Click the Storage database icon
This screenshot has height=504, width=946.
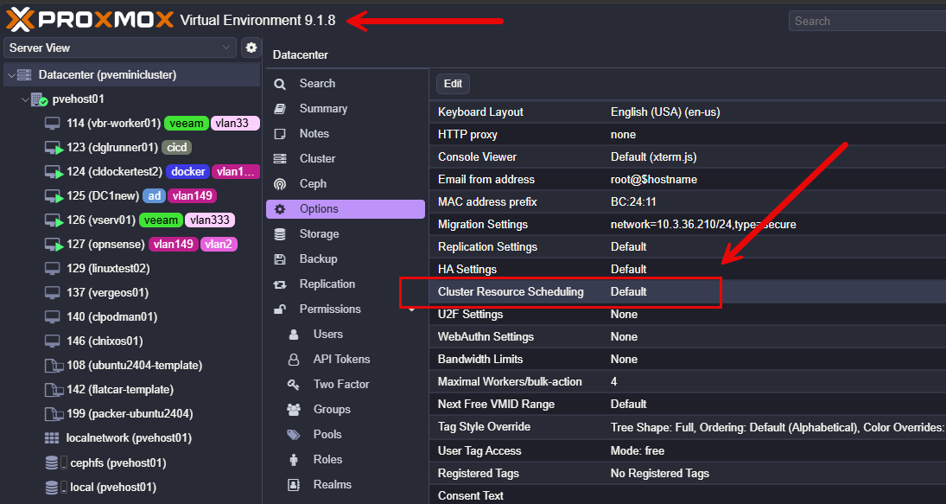[280, 234]
